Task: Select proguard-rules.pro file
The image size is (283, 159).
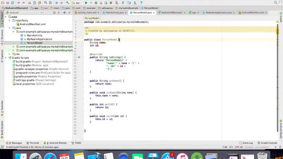Action: coord(41,73)
